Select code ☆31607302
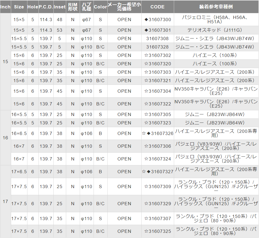The height and width of the screenshot is (238, 259). (158, 56)
